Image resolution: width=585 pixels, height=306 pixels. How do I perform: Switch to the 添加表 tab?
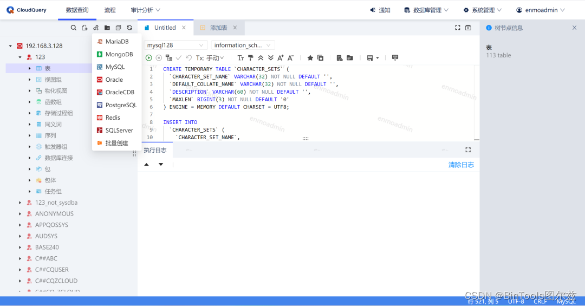pos(218,28)
